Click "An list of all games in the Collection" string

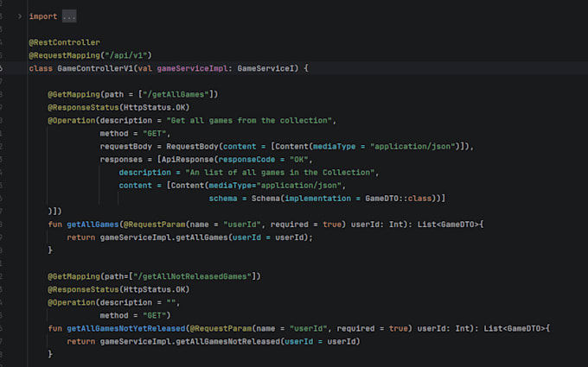(x=280, y=173)
